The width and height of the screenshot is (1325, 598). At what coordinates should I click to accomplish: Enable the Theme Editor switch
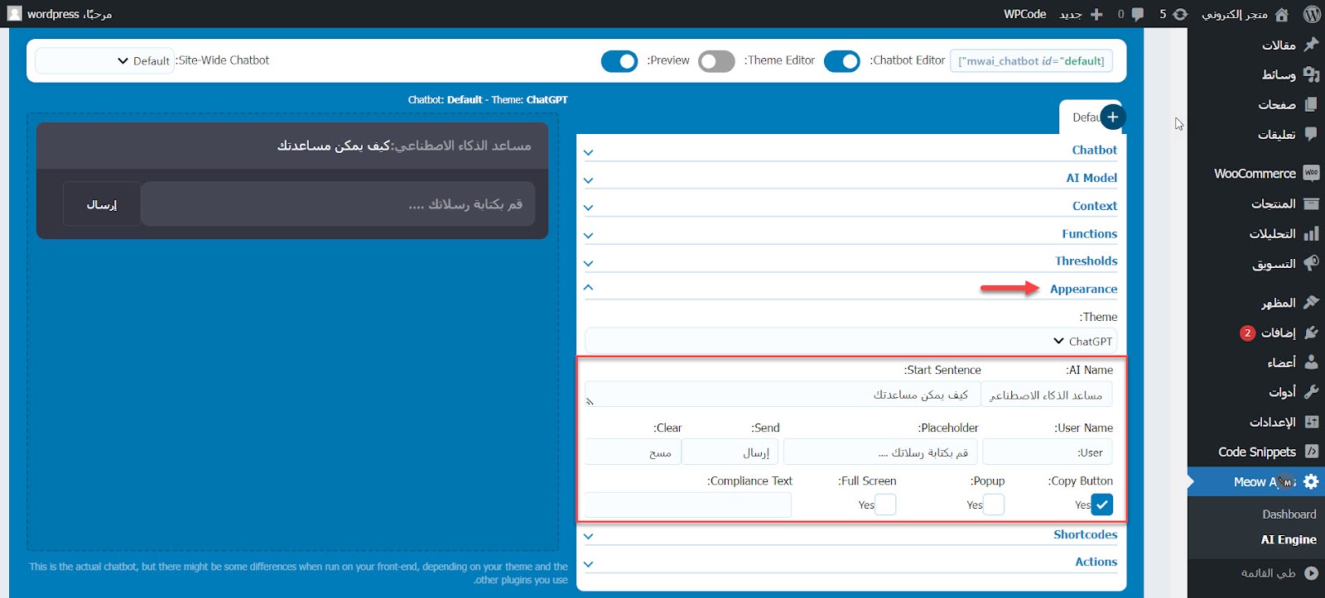click(x=716, y=61)
